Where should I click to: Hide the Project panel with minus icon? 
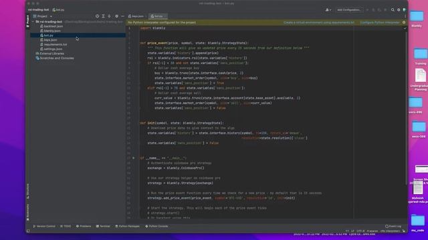tap(122, 16)
